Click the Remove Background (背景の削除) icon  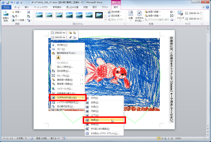6,16
